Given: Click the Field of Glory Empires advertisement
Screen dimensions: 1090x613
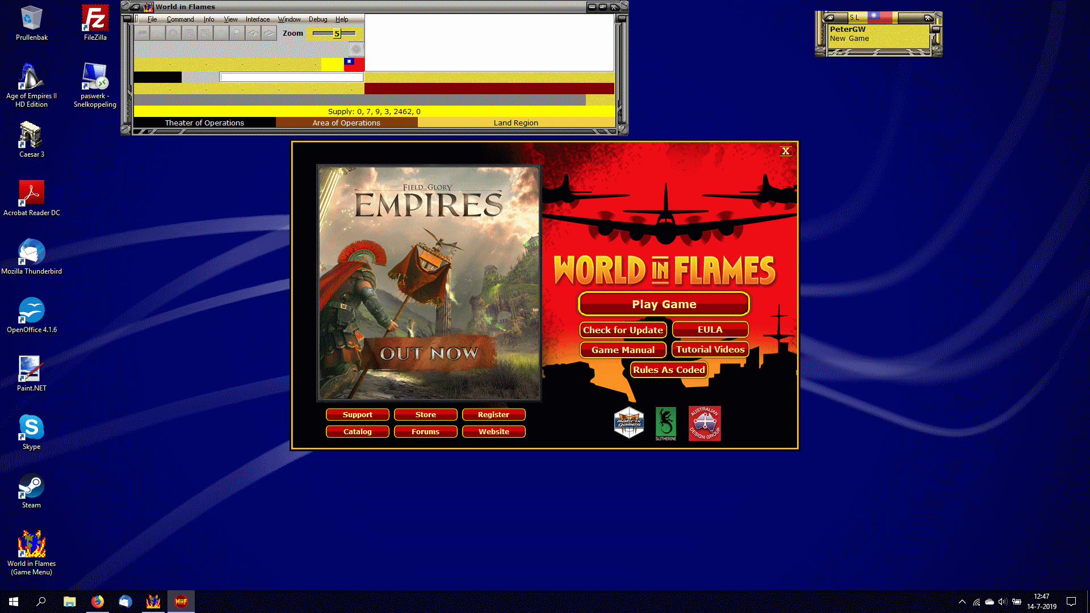Looking at the screenshot, I should click(x=429, y=283).
